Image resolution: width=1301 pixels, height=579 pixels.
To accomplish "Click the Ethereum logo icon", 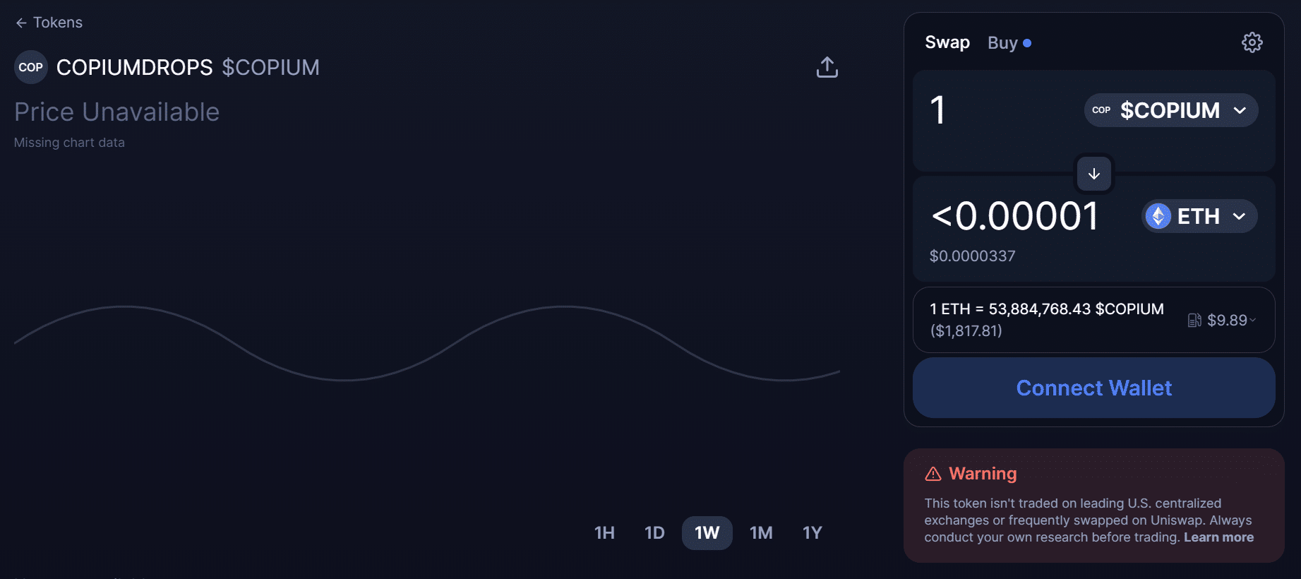I will pyautogui.click(x=1158, y=216).
